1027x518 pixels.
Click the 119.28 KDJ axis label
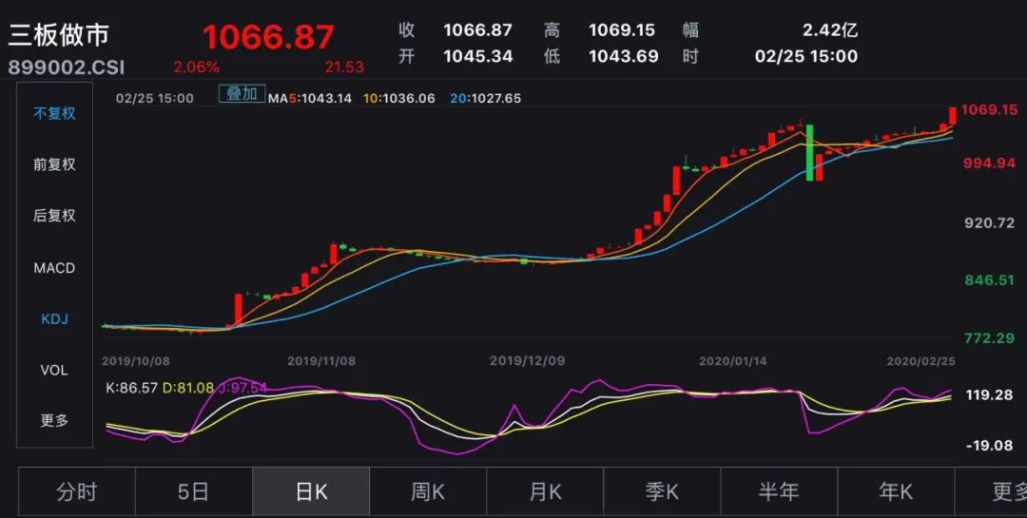click(x=989, y=394)
